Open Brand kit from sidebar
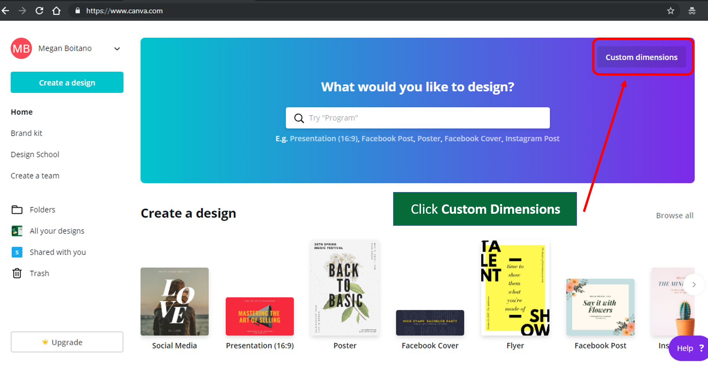This screenshot has width=708, height=369. point(26,133)
